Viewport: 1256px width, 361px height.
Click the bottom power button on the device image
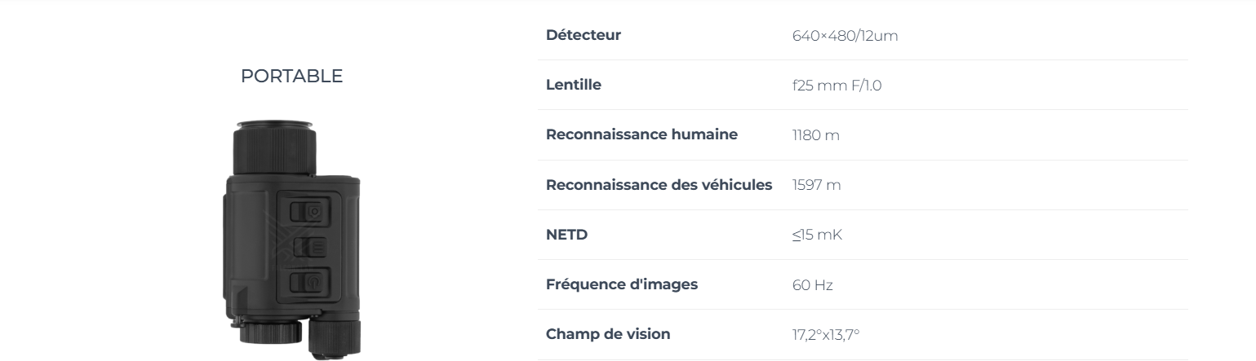tap(308, 283)
